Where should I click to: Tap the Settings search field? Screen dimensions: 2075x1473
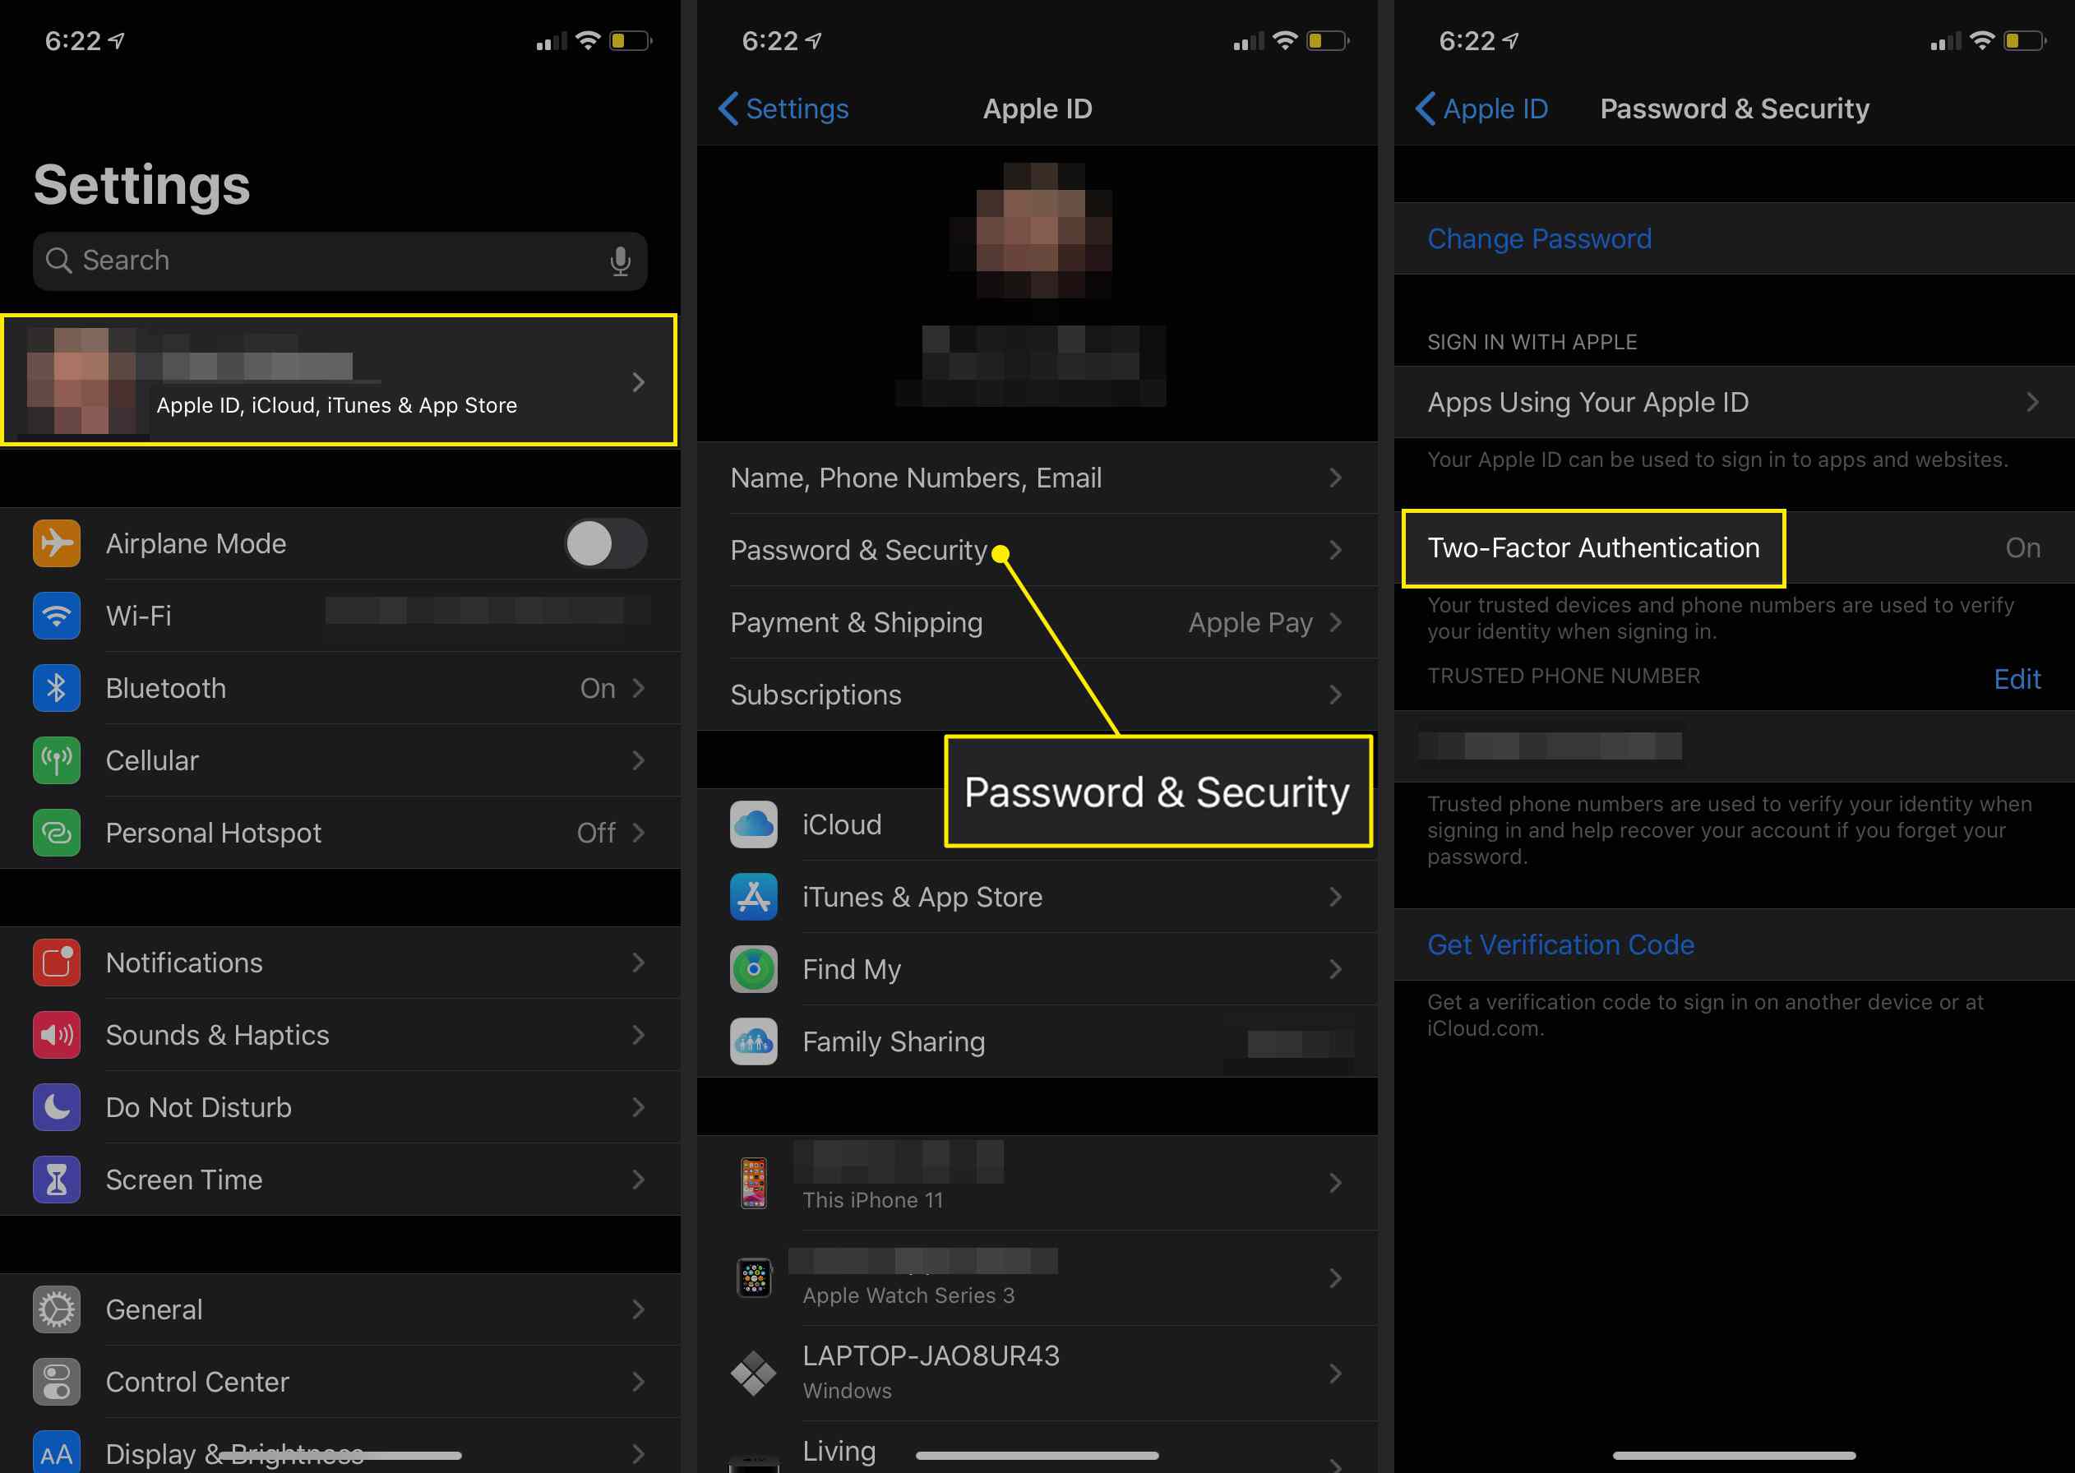[340, 261]
